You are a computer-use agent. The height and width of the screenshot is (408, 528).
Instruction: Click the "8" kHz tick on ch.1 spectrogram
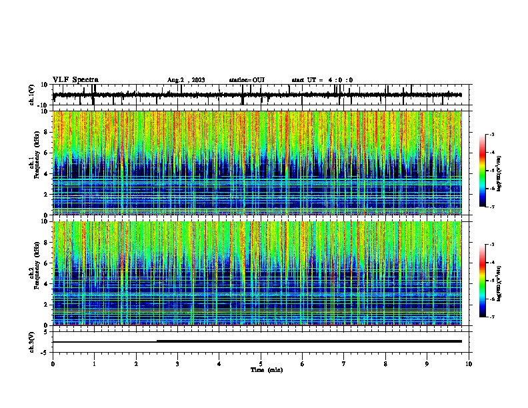pos(46,132)
